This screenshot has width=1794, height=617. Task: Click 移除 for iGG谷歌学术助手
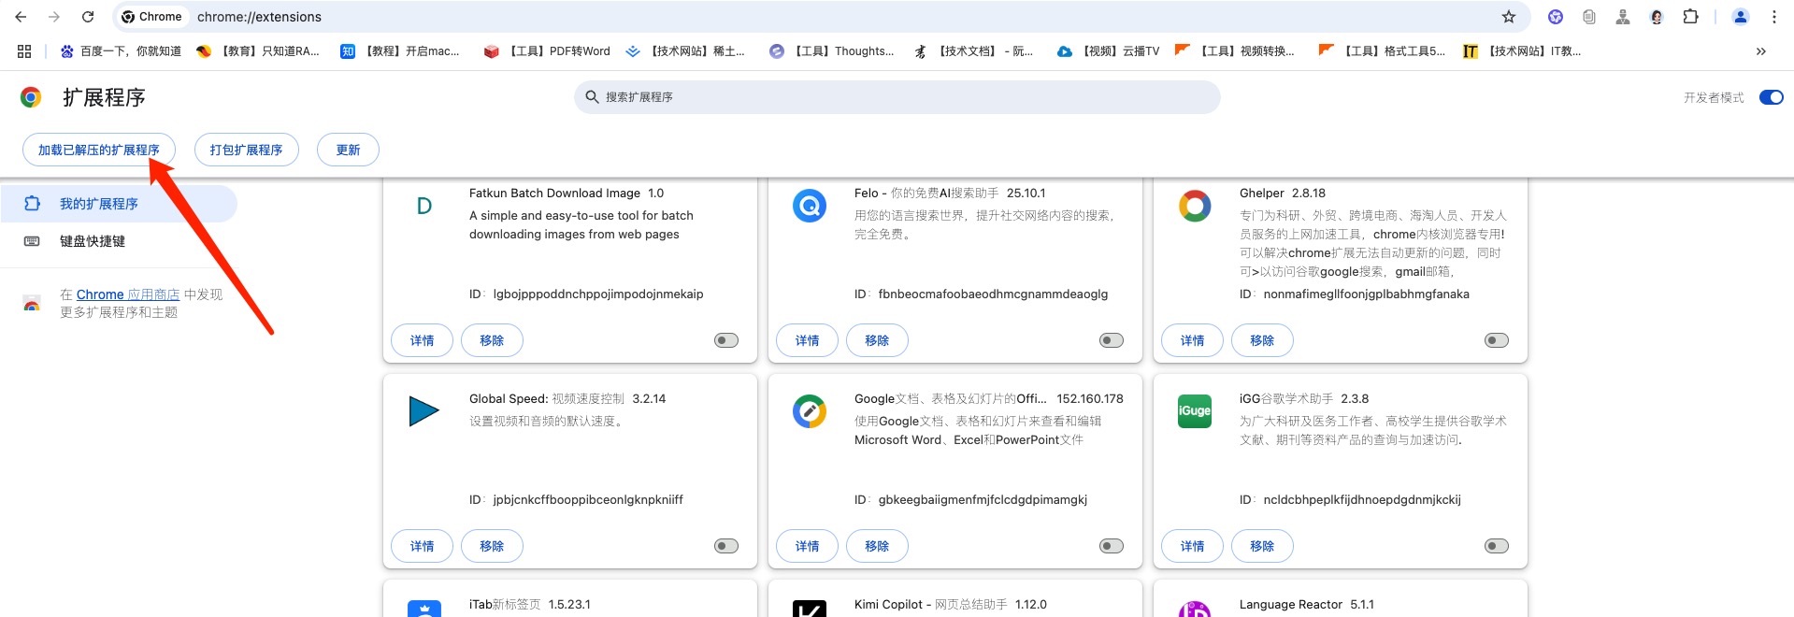pos(1262,546)
